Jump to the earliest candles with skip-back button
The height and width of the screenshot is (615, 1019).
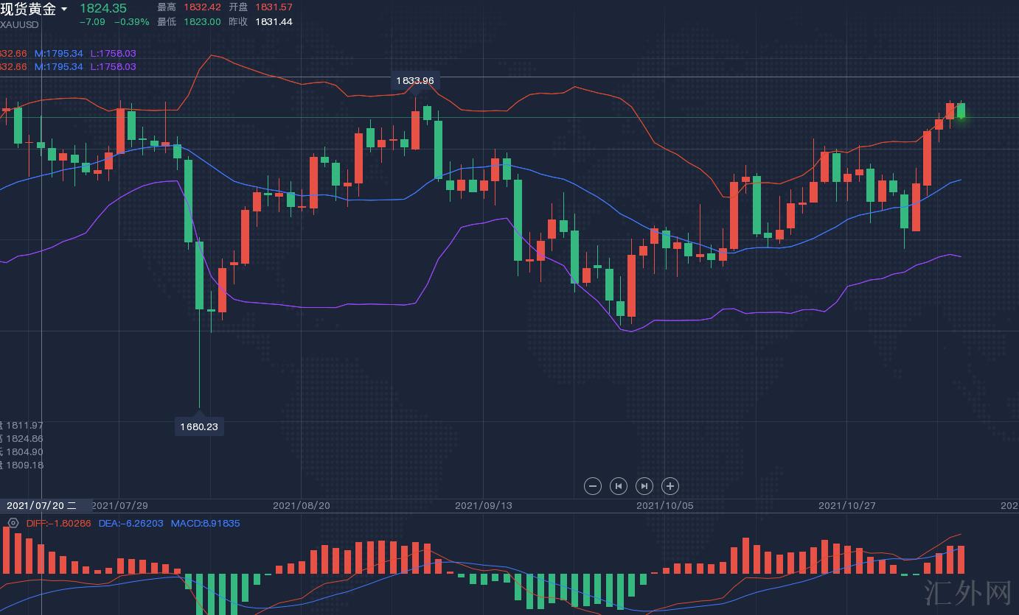click(619, 486)
